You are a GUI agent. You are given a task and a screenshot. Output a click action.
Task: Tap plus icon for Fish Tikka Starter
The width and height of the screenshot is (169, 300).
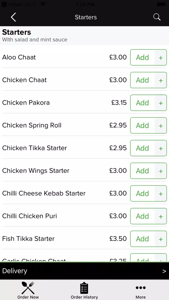[161, 239]
